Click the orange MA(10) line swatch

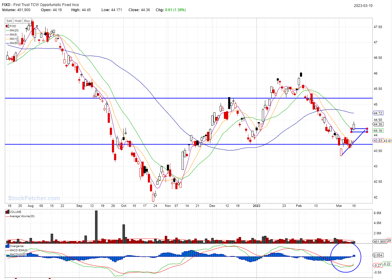click(7, 39)
